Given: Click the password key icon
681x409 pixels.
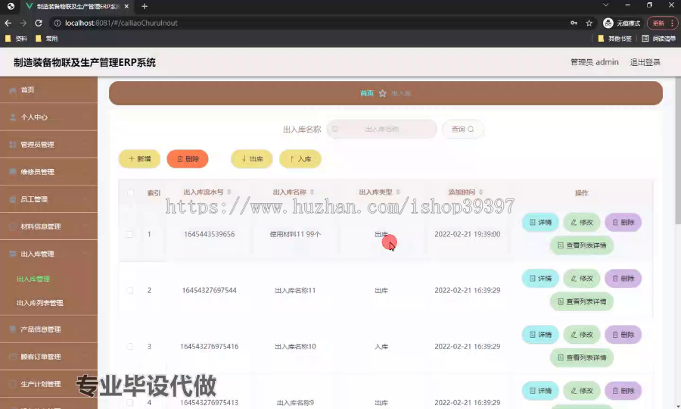Looking at the screenshot, I should (574, 23).
